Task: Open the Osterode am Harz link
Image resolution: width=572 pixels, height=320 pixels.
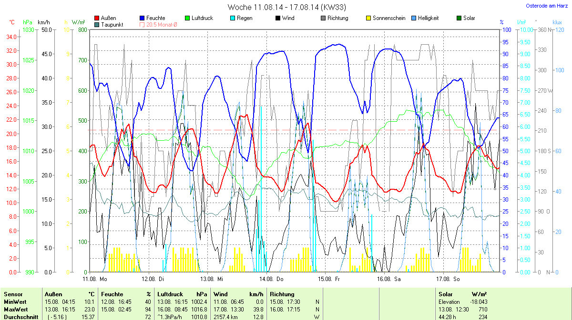Action: [x=546, y=6]
